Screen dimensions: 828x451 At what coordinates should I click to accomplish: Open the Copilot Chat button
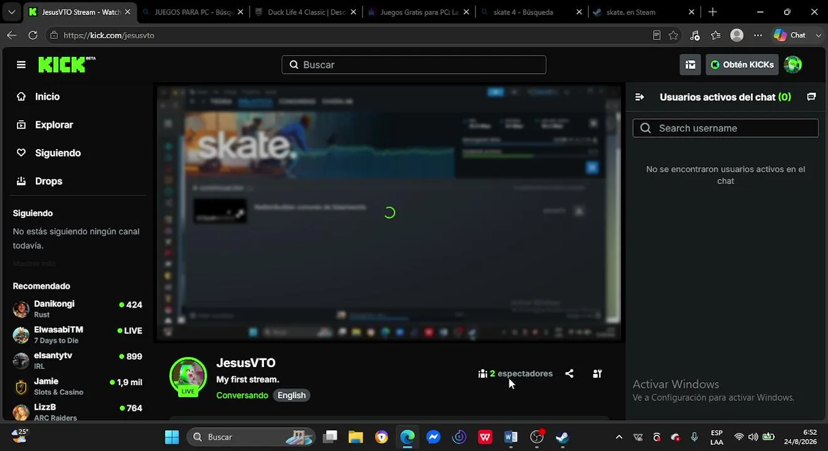(x=790, y=35)
